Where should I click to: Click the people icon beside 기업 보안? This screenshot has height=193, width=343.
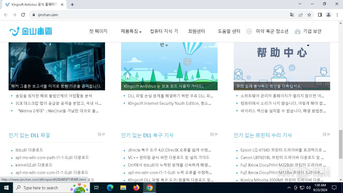297,31
